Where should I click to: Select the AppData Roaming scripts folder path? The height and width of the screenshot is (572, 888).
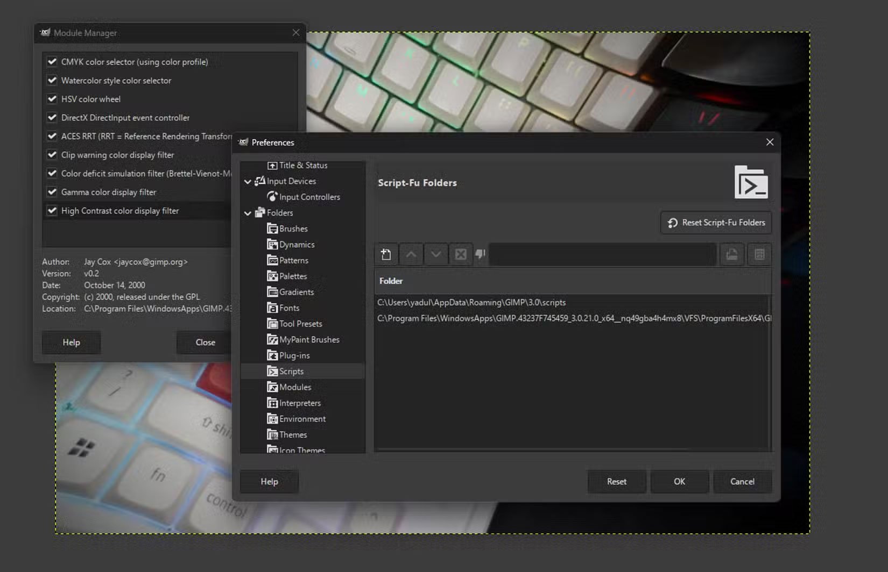472,302
